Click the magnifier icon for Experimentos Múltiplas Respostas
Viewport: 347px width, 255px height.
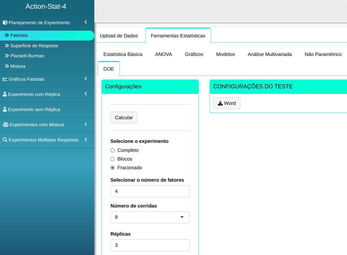click(x=5, y=140)
